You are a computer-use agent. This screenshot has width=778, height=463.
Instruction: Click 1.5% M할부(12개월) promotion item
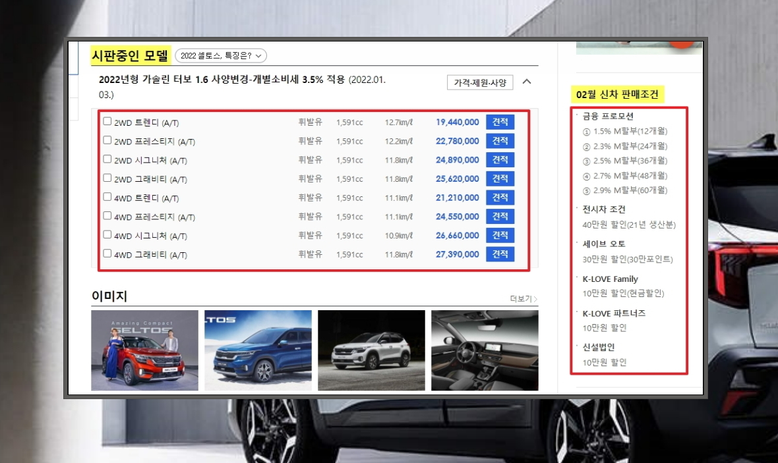[625, 131]
